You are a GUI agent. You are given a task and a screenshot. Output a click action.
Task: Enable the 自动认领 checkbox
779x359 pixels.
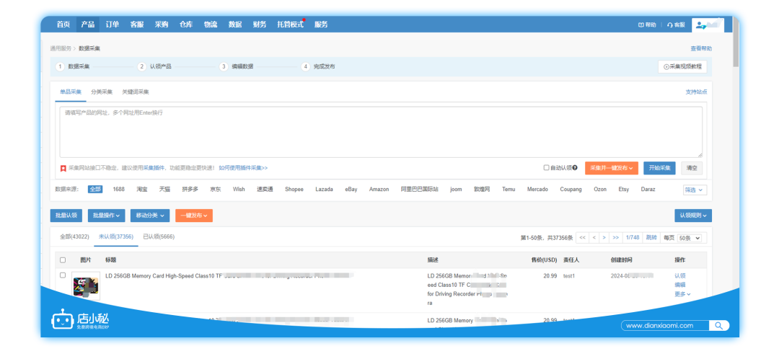547,168
